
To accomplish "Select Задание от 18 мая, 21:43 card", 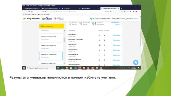I will [51, 63].
